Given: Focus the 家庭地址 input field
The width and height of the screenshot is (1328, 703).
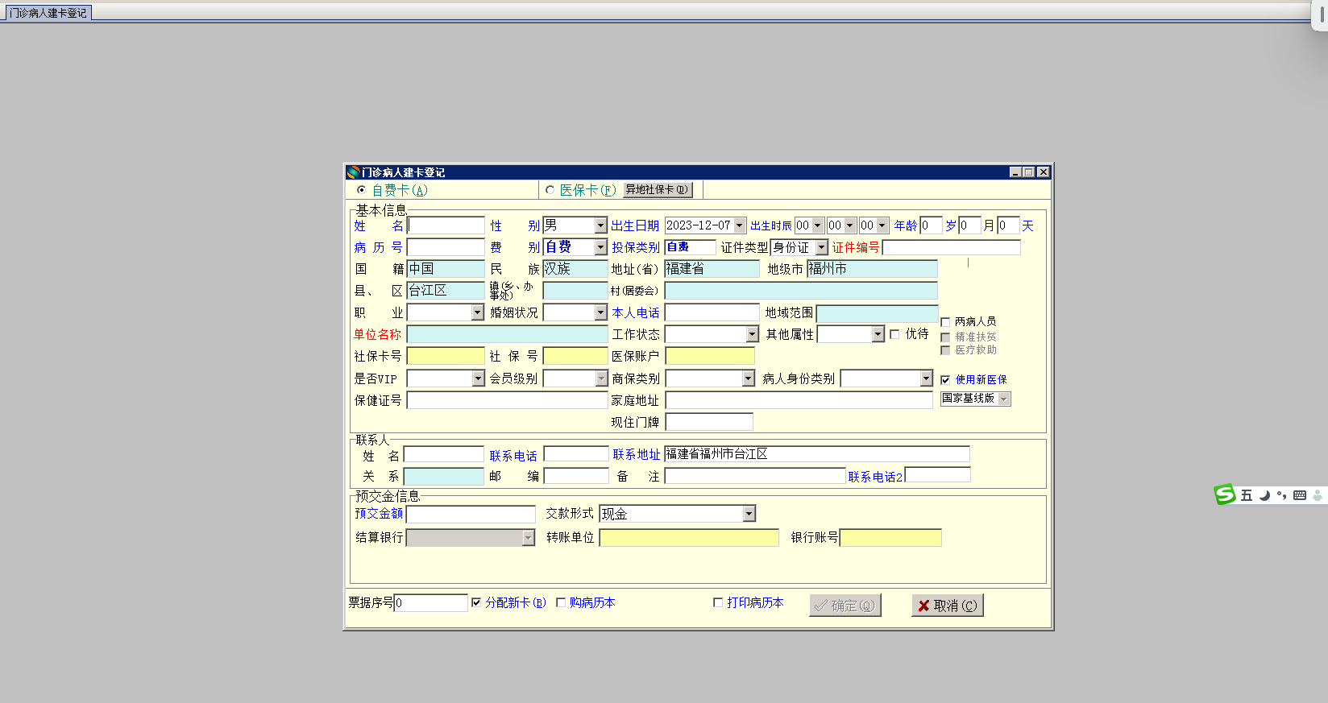Looking at the screenshot, I should click(799, 400).
